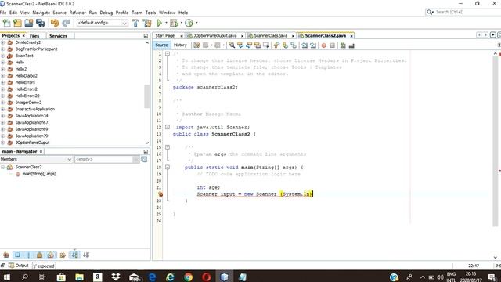Expand the DivideEvenly2 project node
This screenshot has width=501, height=282.
(x=3, y=42)
